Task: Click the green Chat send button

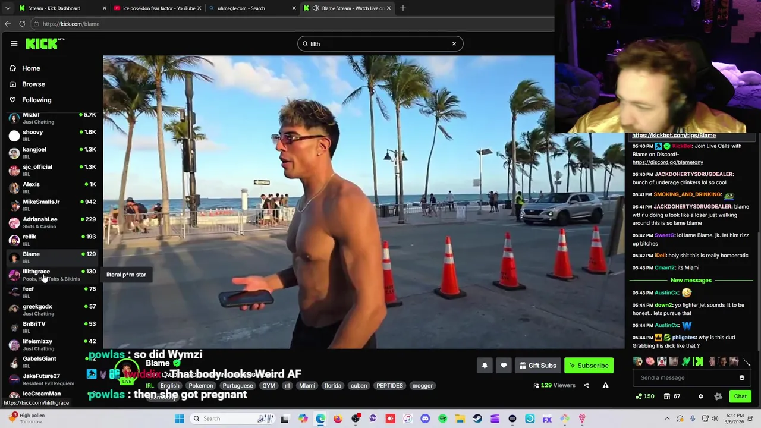Action: tap(740, 396)
